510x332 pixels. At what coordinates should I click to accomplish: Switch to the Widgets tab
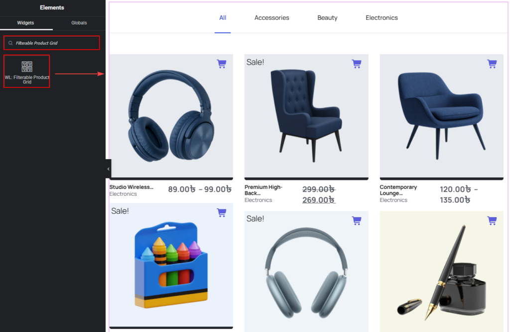(25, 23)
